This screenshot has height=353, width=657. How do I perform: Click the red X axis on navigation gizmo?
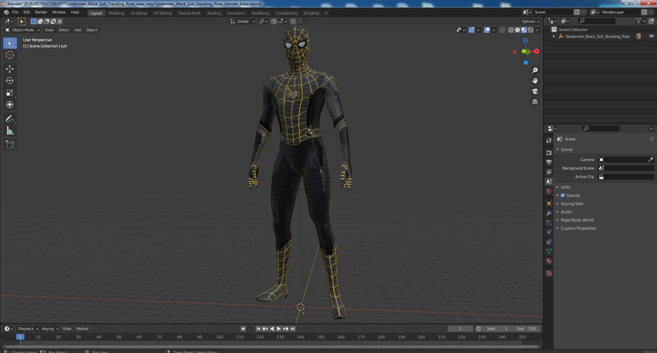pos(537,51)
